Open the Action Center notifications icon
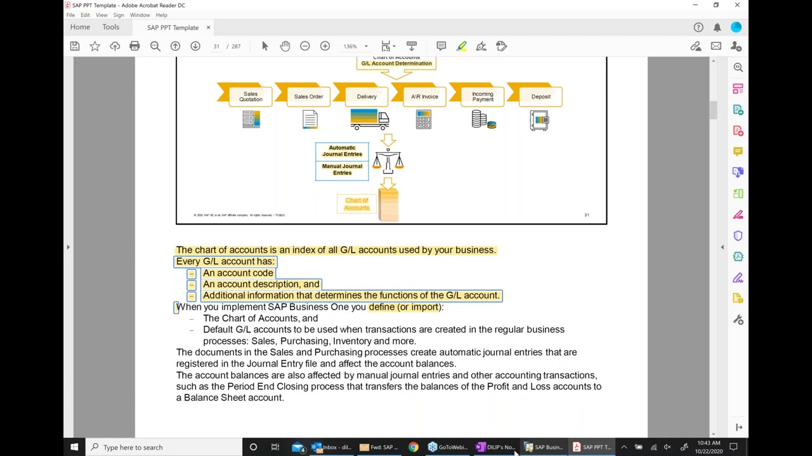This screenshot has width=812, height=456. pyautogui.click(x=734, y=447)
